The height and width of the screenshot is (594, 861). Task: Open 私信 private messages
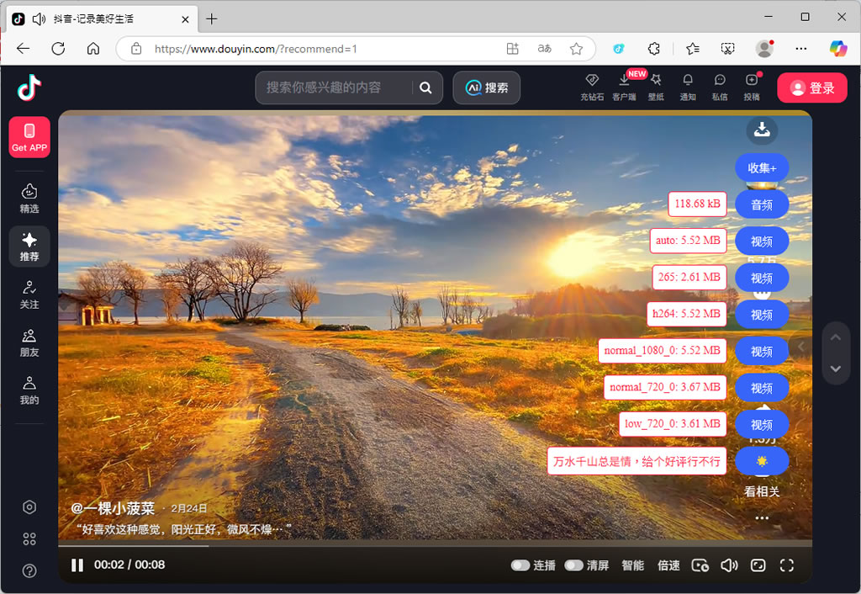[x=720, y=81]
